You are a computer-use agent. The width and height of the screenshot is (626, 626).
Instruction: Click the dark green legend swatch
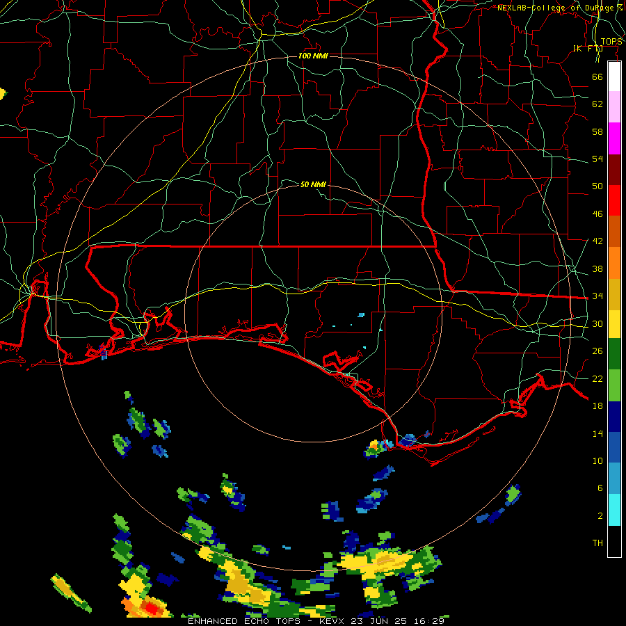coord(614,354)
